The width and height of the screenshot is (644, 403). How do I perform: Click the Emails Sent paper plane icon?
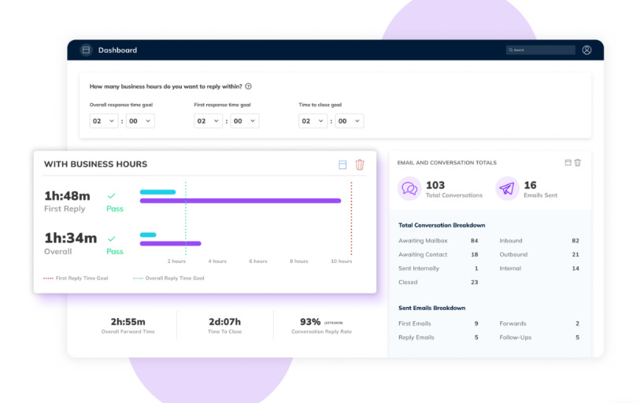pyautogui.click(x=507, y=189)
